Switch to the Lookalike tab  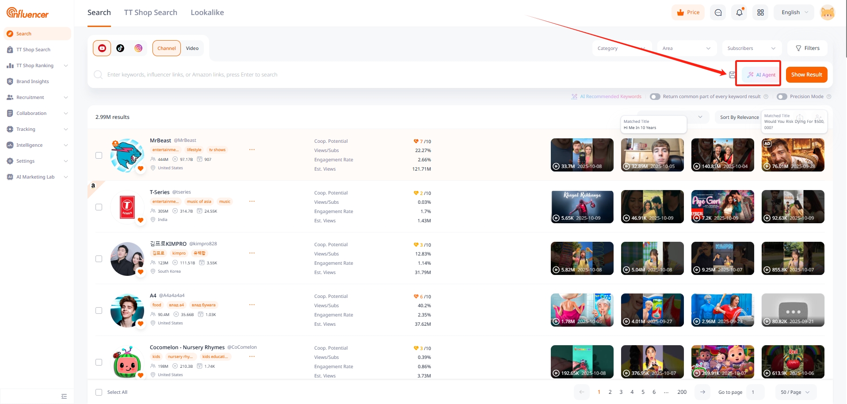click(x=207, y=12)
